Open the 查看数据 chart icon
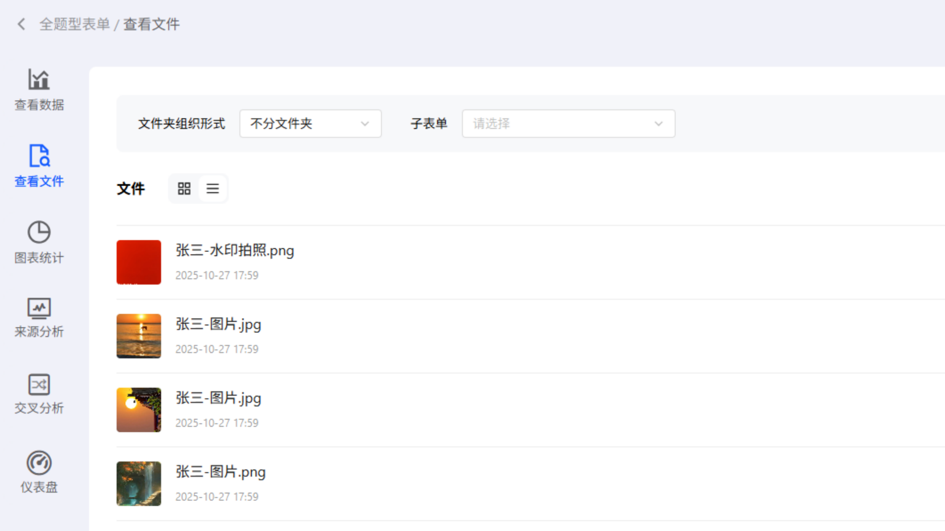Screen dimensions: 945x531 tap(39, 80)
